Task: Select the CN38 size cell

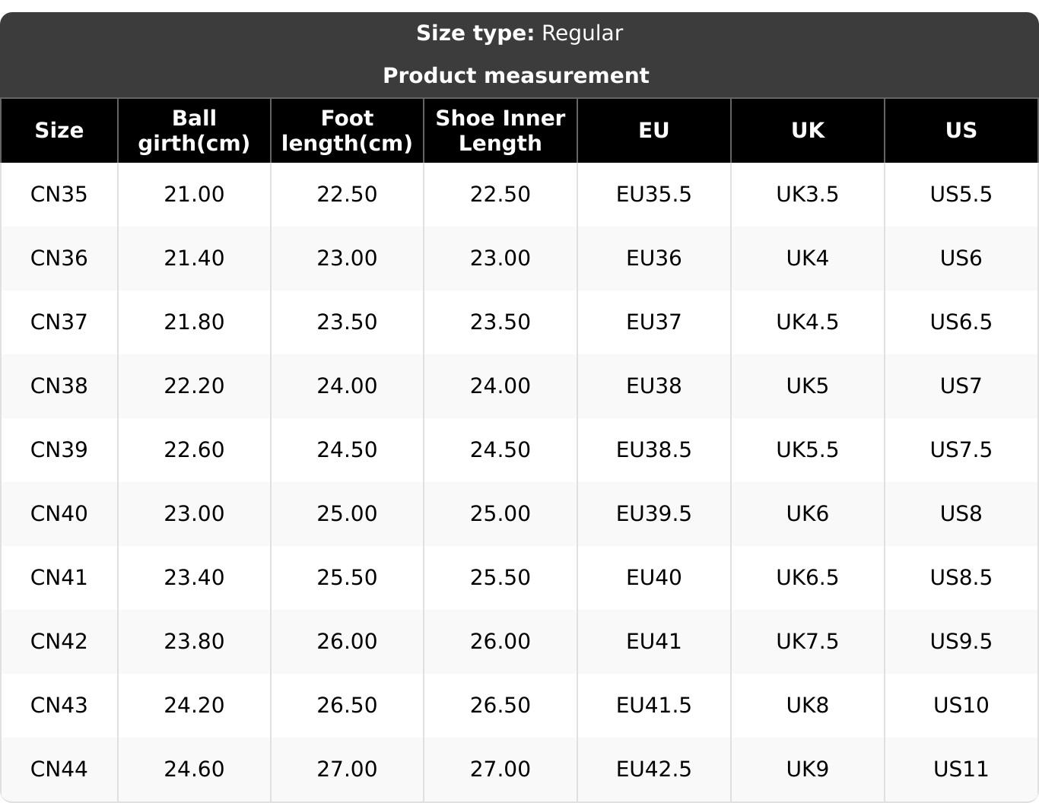Action: tap(59, 386)
